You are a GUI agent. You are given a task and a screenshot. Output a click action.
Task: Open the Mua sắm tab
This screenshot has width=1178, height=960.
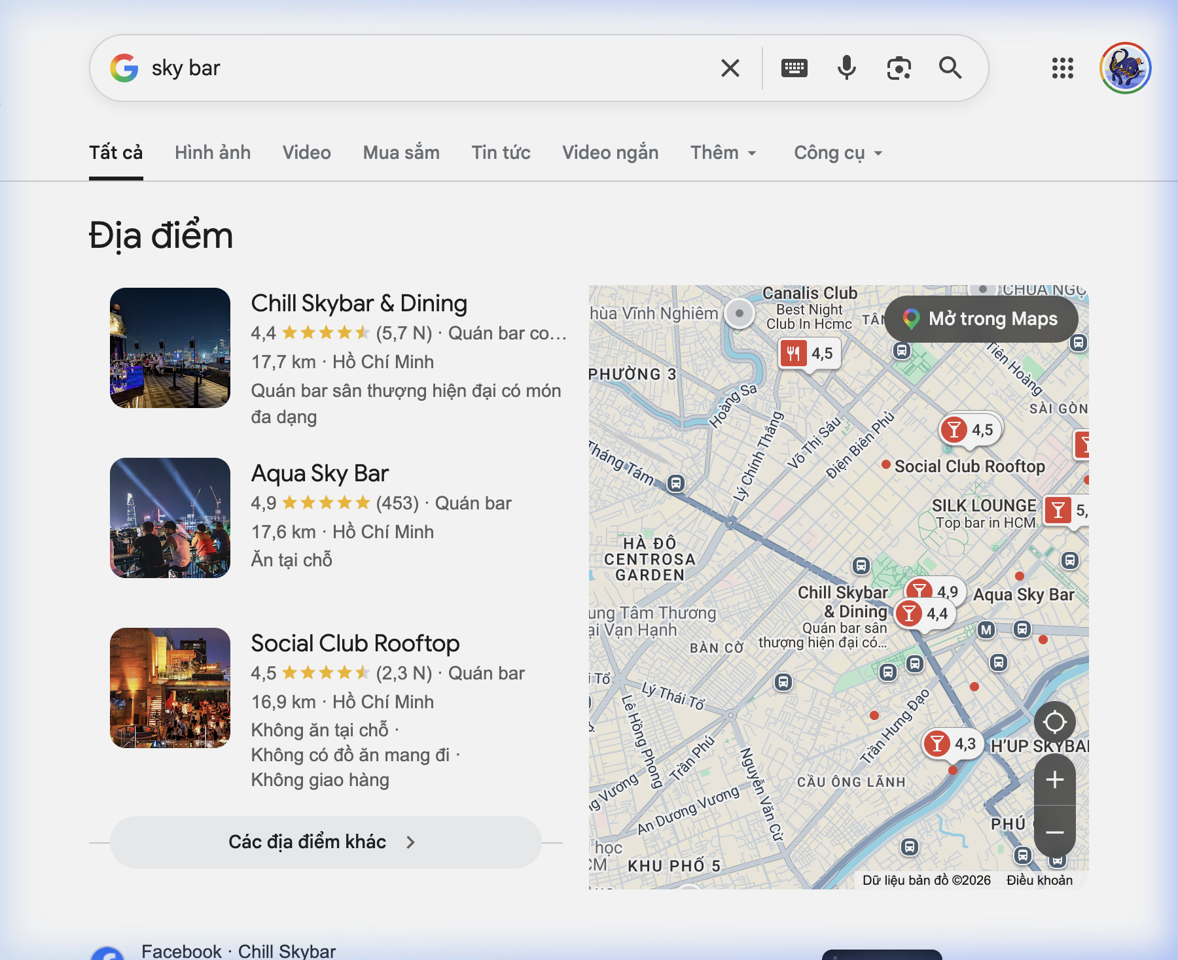401,153
